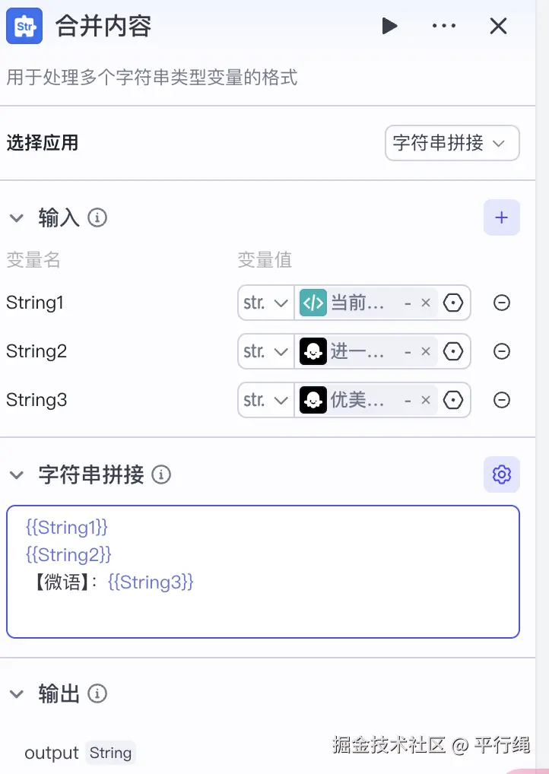Screen dimensions: 549x774
Task: Collapse the 输出 section
Action: (17, 693)
